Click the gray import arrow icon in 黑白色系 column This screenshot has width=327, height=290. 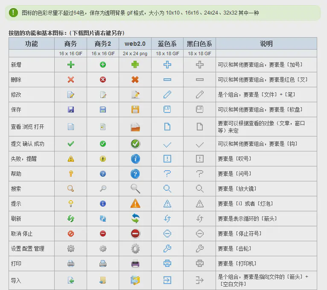(x=199, y=280)
